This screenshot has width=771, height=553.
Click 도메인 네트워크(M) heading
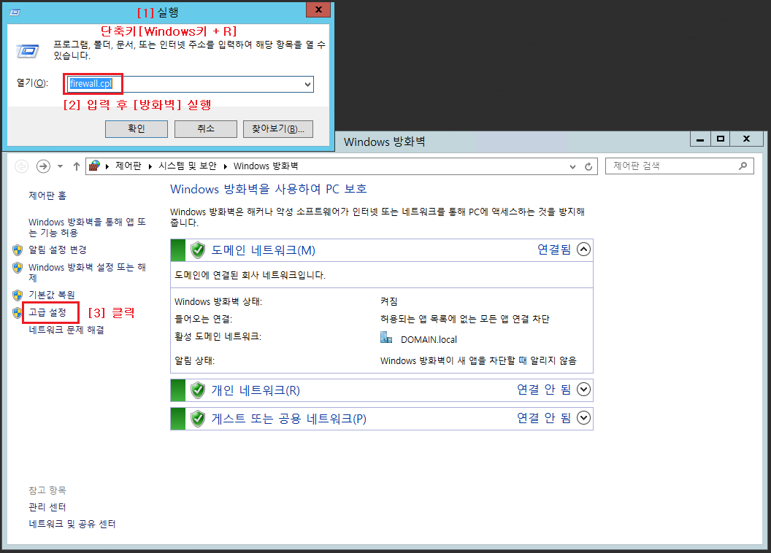[x=263, y=250]
